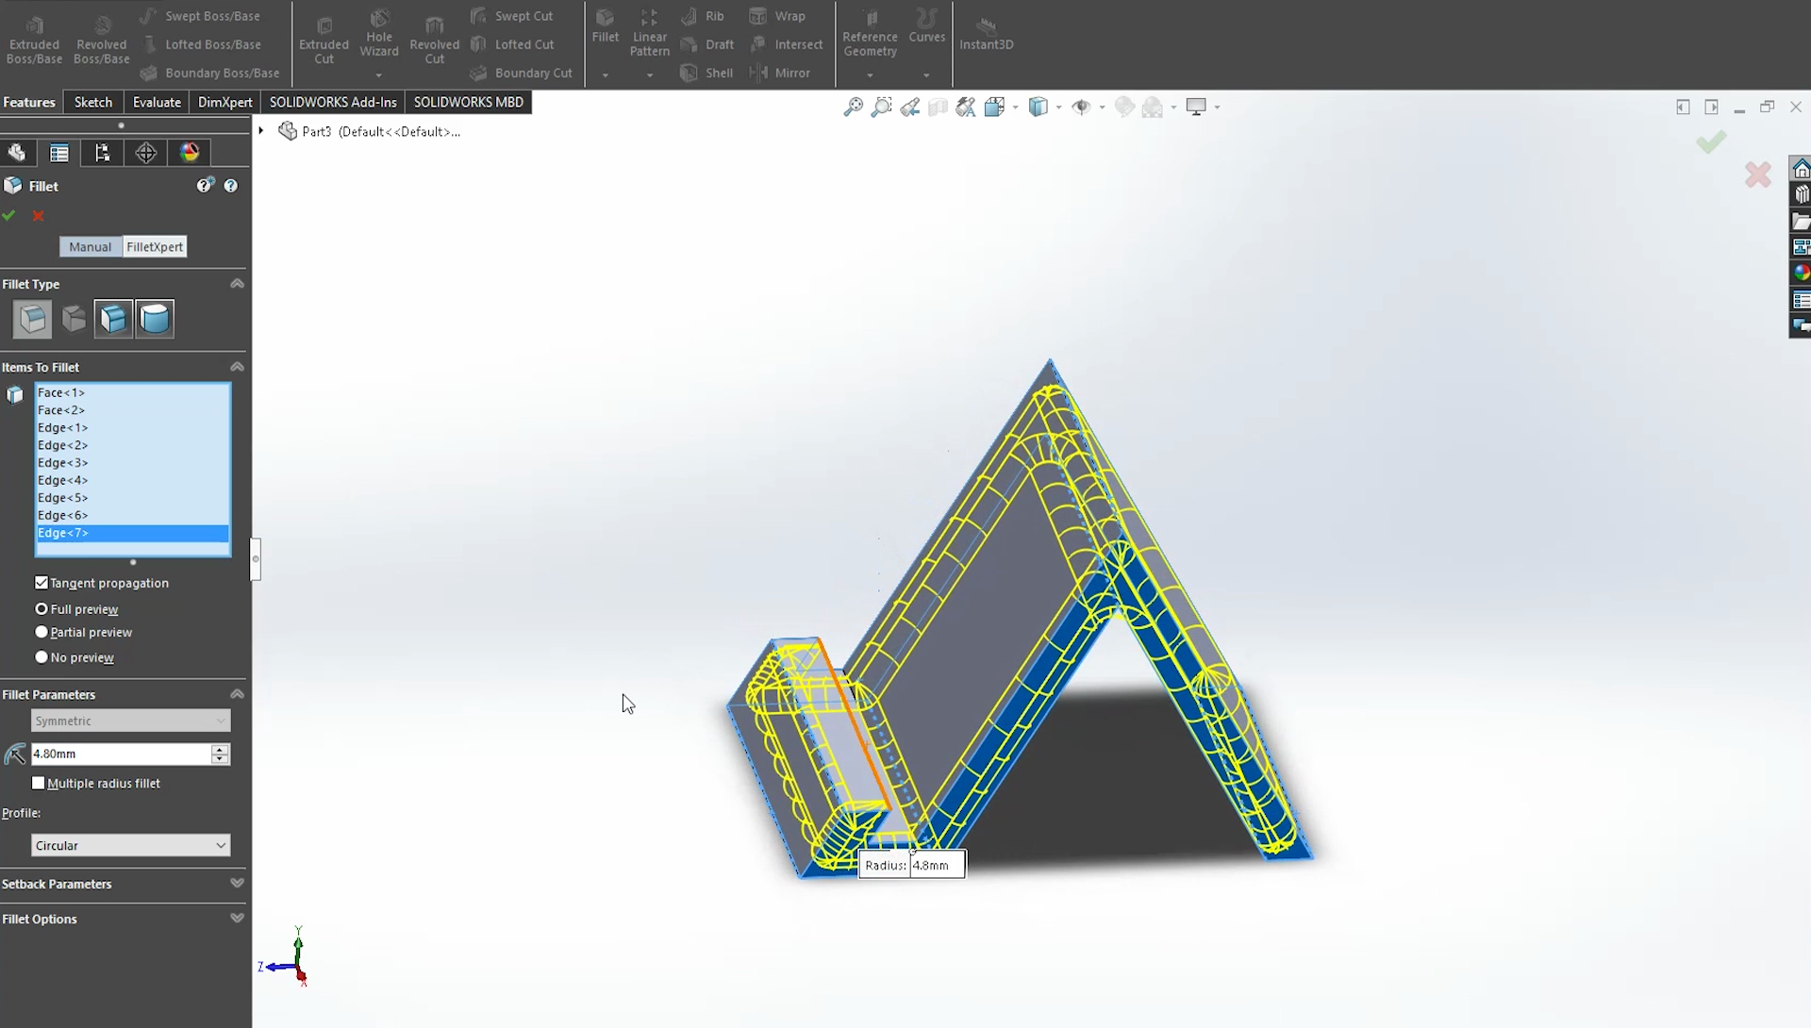The width and height of the screenshot is (1811, 1028).
Task: Select Edge<7> in the items list
Action: (132, 533)
